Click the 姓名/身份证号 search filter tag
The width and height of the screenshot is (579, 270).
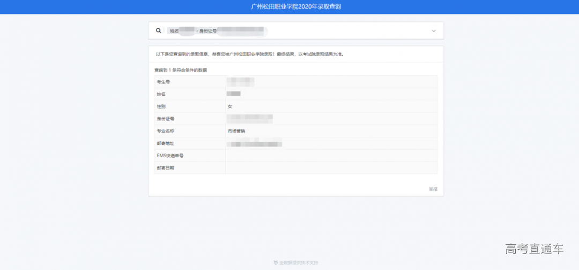click(217, 31)
